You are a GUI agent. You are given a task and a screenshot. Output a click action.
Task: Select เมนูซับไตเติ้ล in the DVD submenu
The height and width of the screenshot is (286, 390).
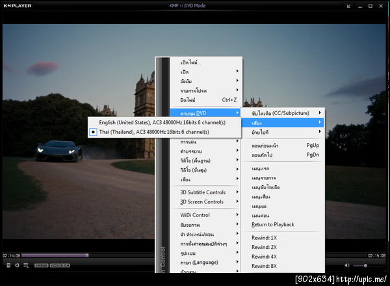(283, 187)
